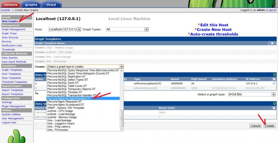Click the graph template list scrollbar

point(122,119)
